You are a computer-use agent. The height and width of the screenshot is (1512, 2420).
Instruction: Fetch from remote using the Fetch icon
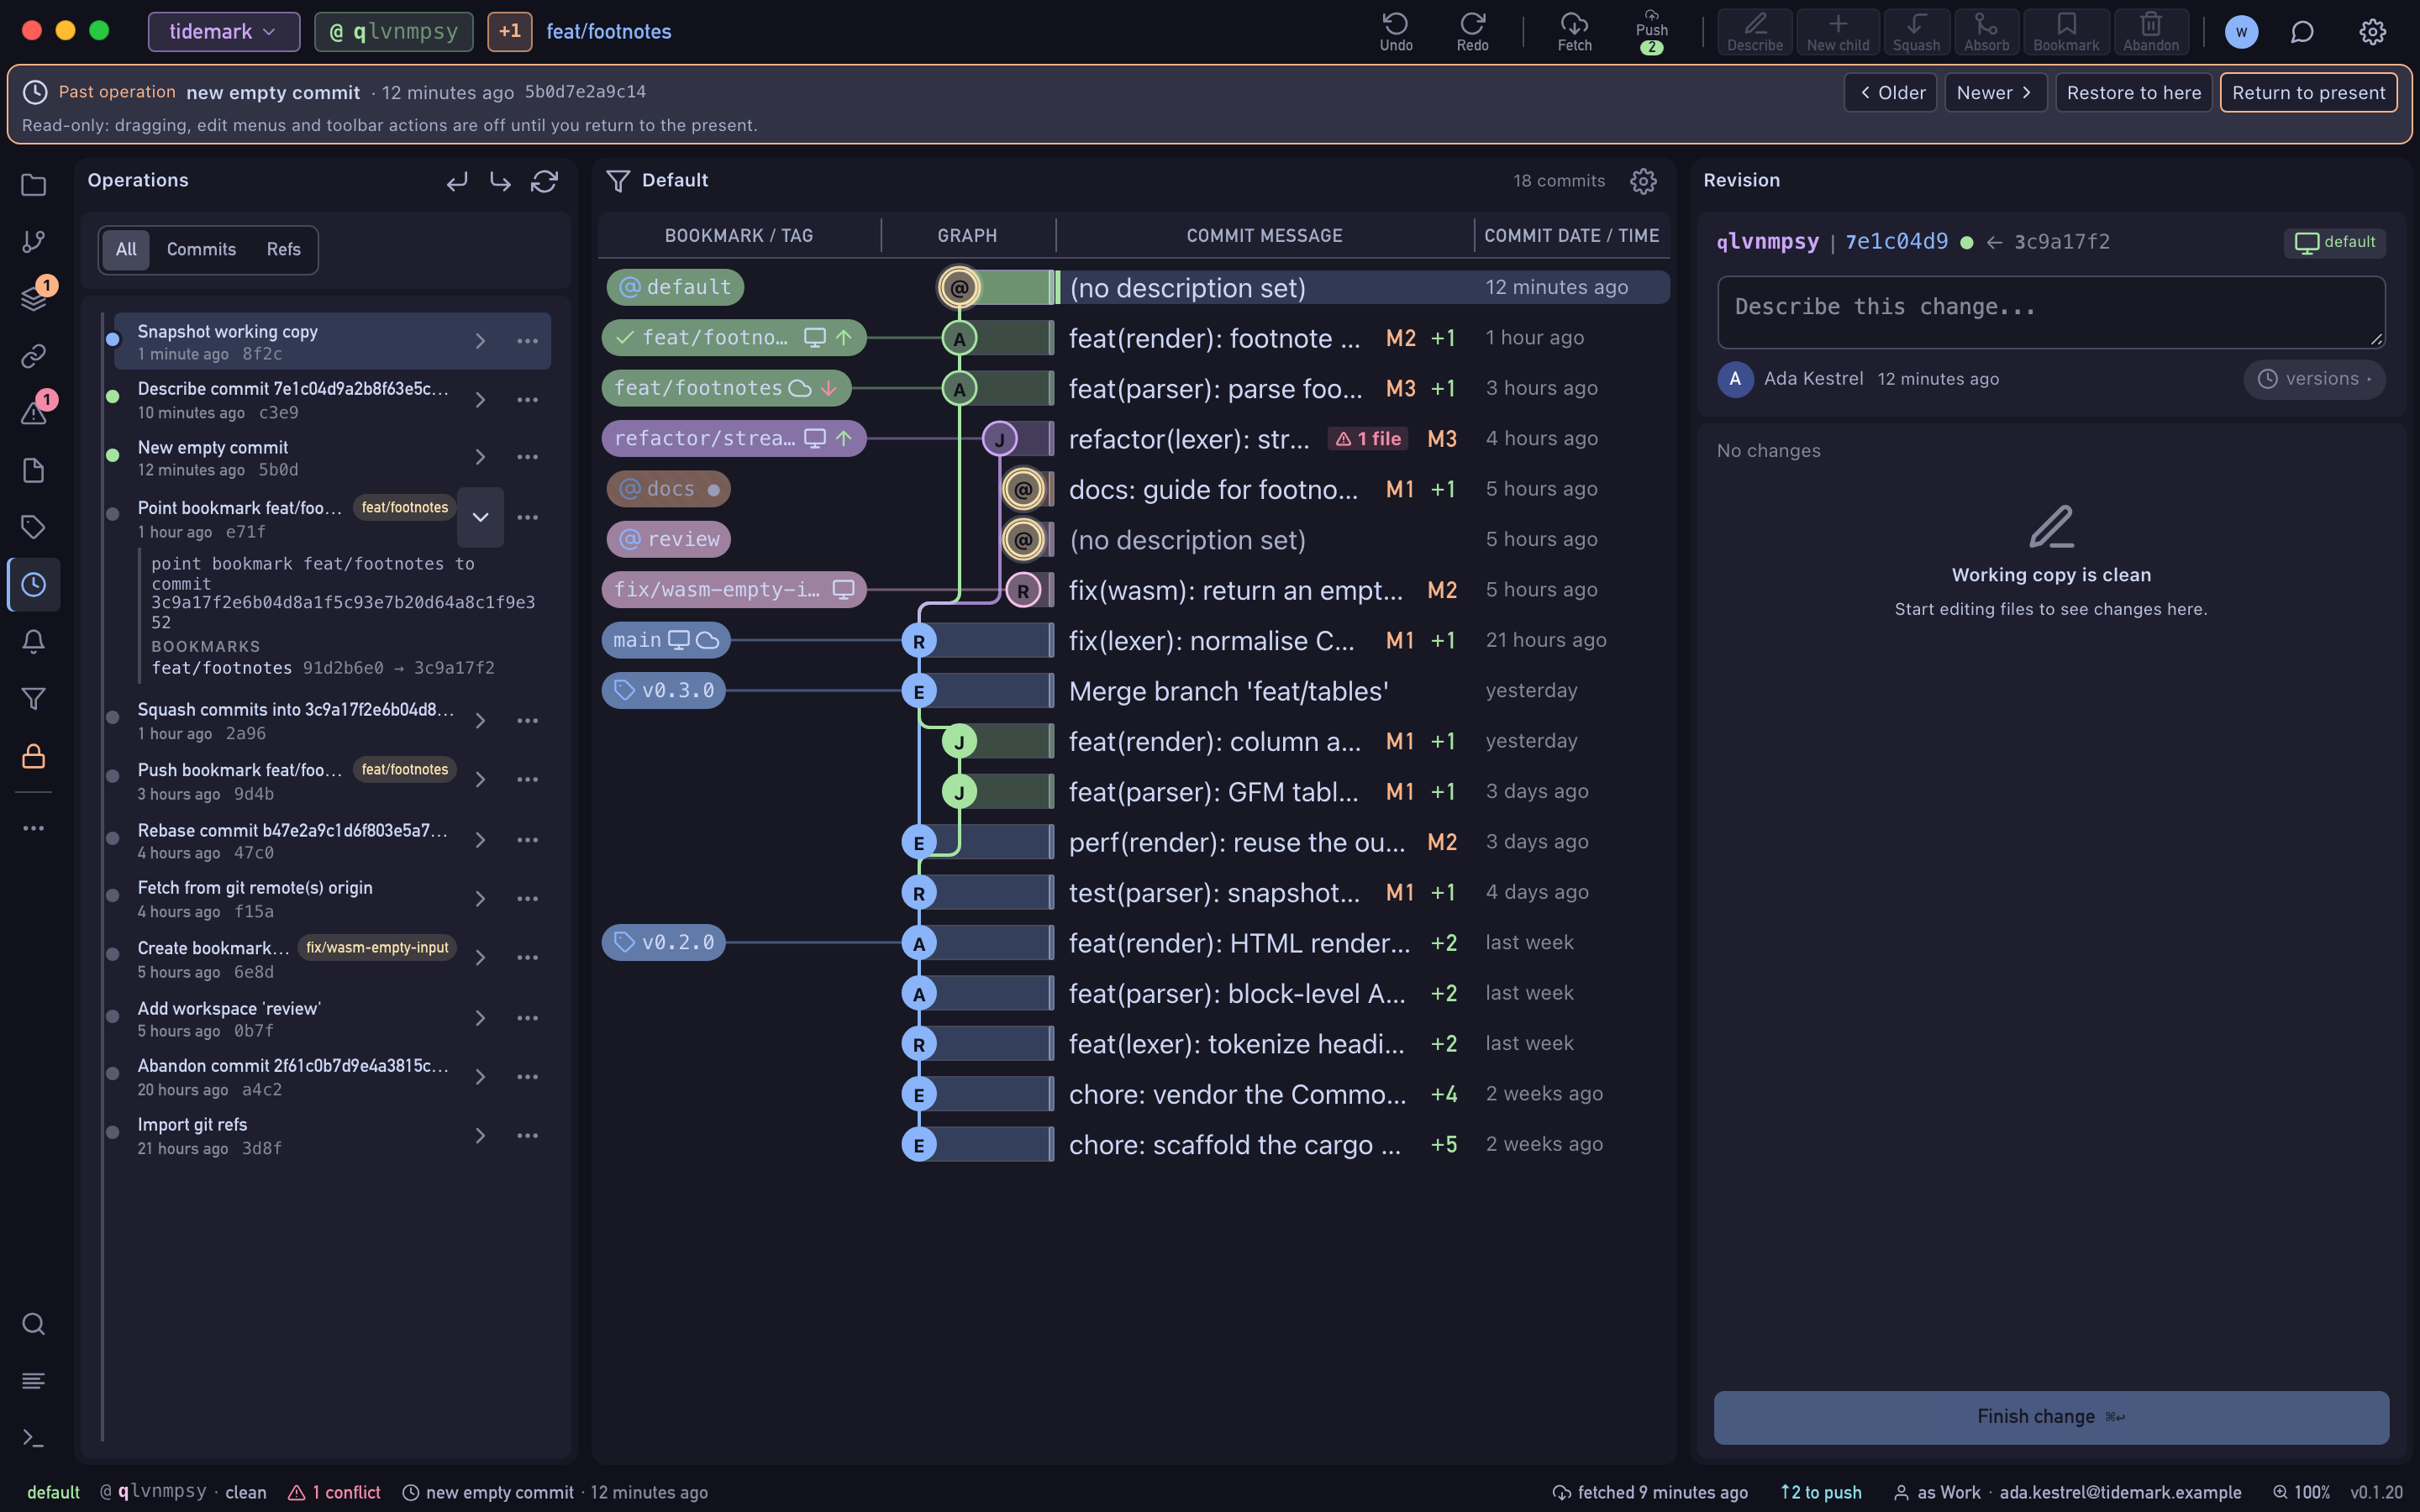[x=1574, y=32]
